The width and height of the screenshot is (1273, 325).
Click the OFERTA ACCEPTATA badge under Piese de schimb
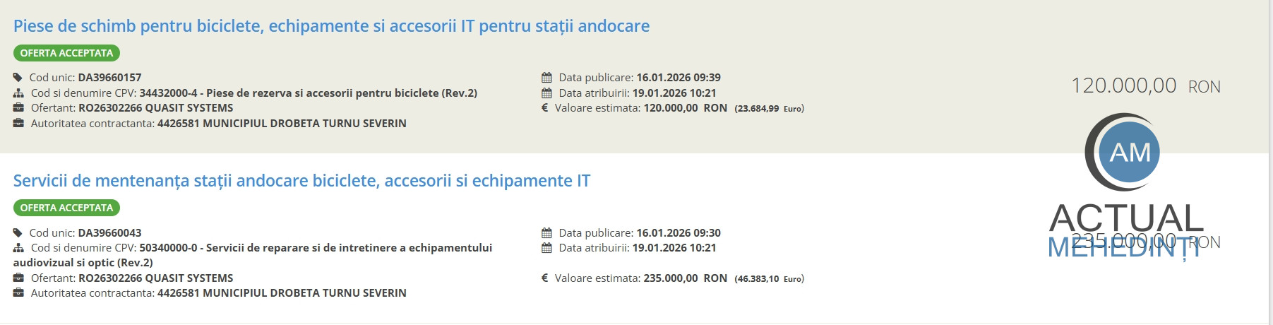pos(66,53)
